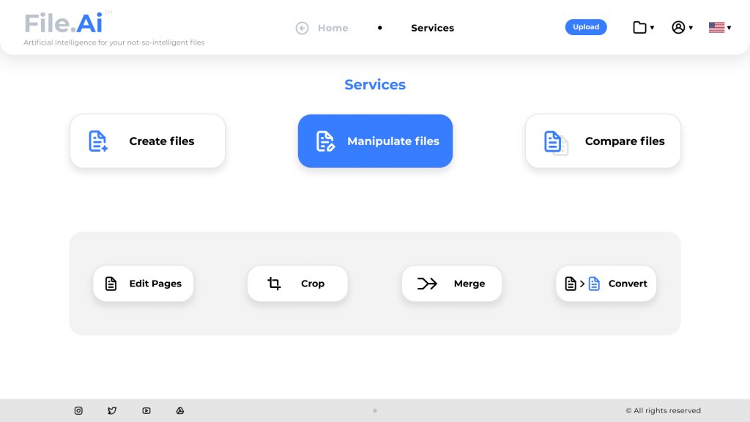
Task: Select the Create files service
Action: click(147, 141)
